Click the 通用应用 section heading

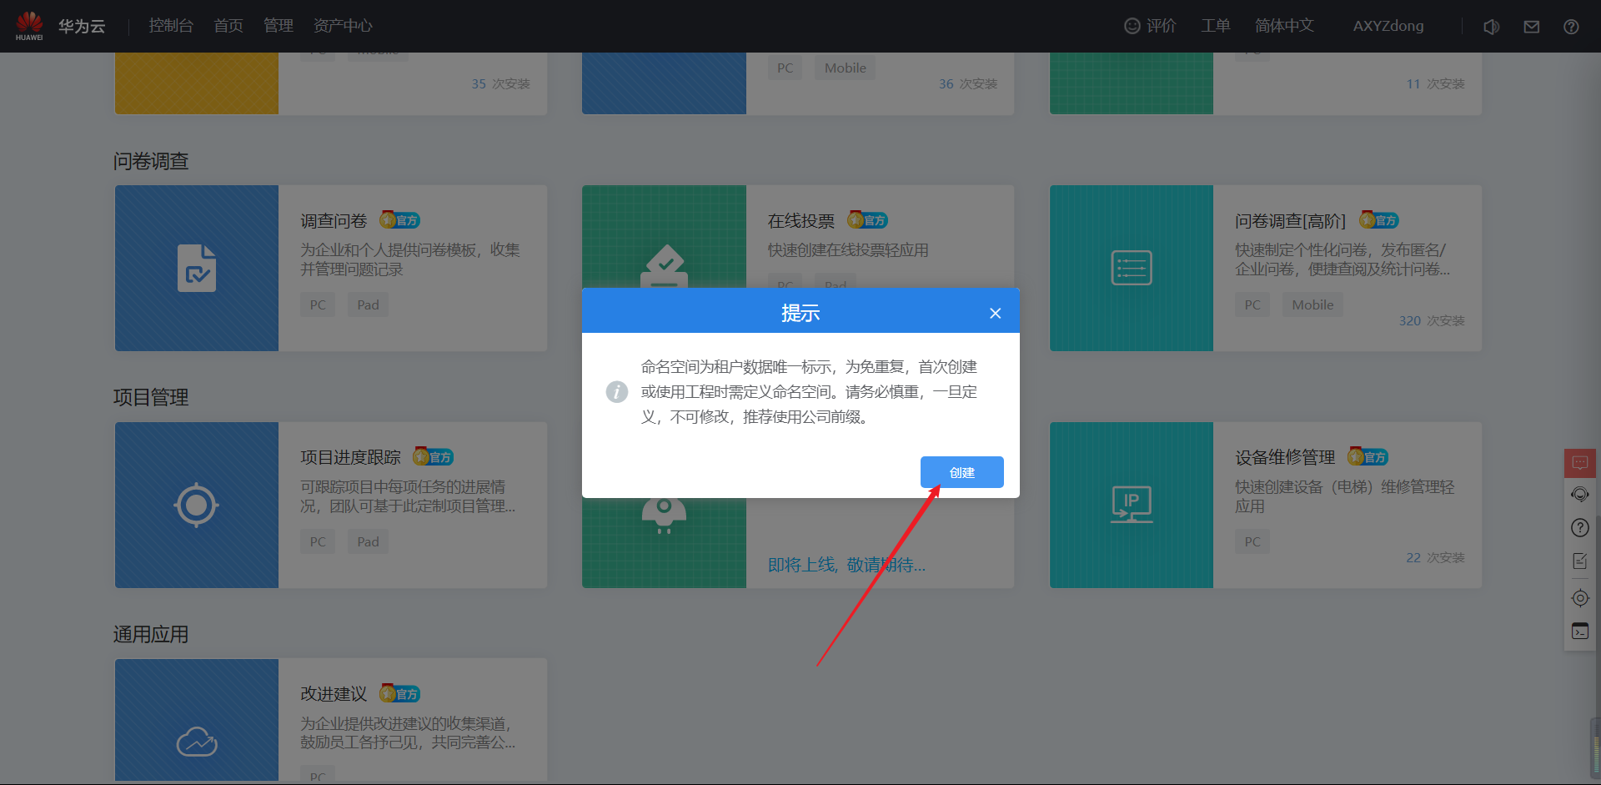[151, 635]
